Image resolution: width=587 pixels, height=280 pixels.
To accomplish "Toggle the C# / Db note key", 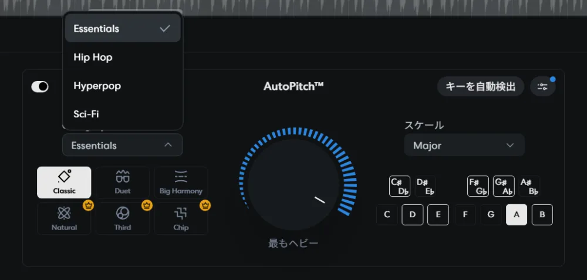I will click(x=399, y=186).
